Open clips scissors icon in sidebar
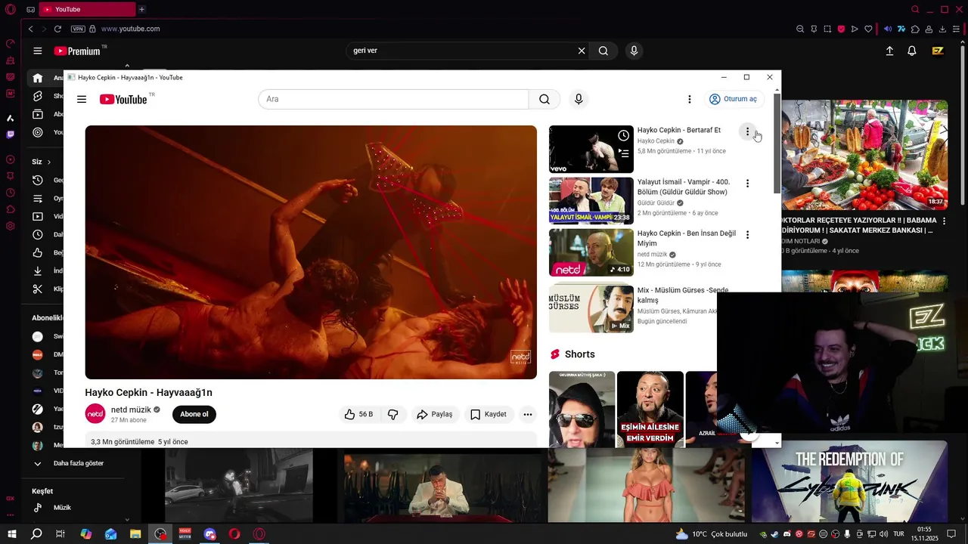The width and height of the screenshot is (968, 544). 37,289
